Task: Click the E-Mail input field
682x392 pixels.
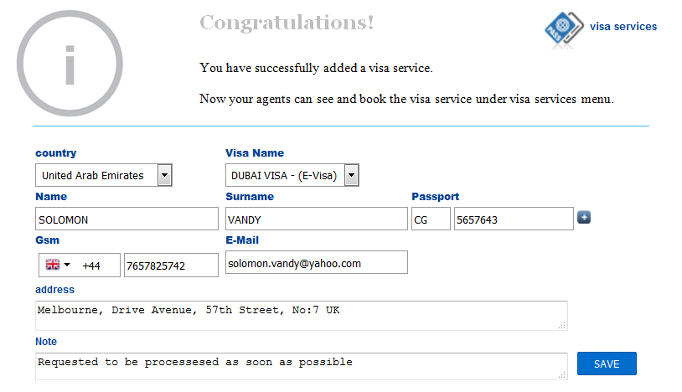Action: (x=316, y=262)
